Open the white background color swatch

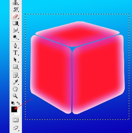(x=19, y=114)
